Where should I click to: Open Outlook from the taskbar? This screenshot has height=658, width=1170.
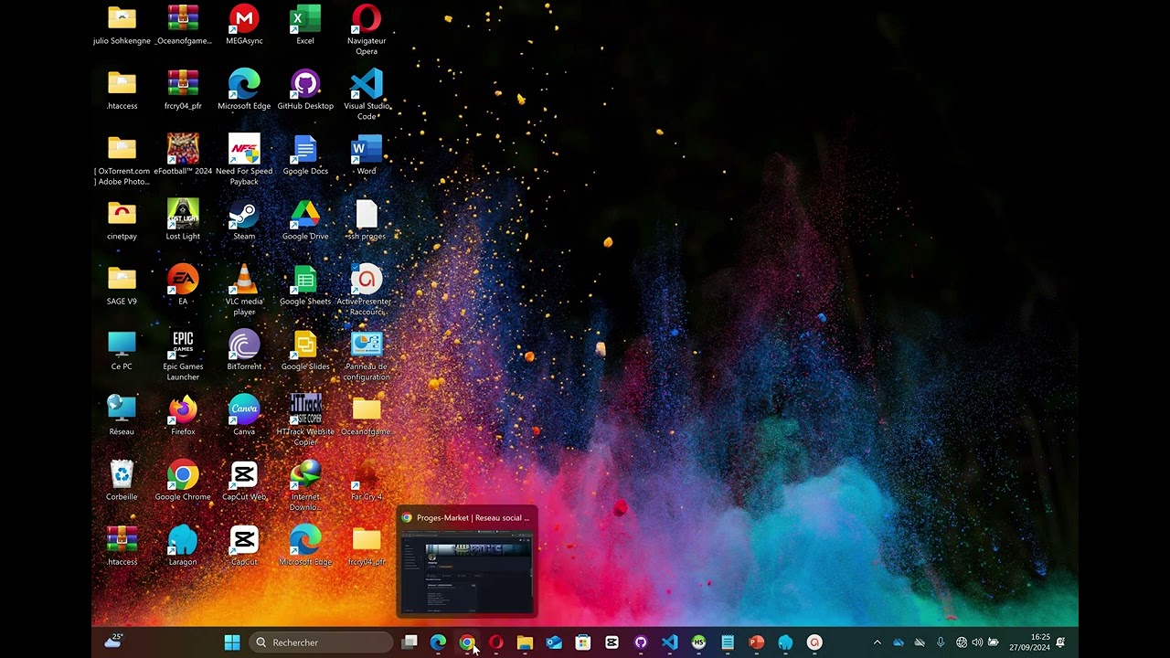(x=554, y=642)
